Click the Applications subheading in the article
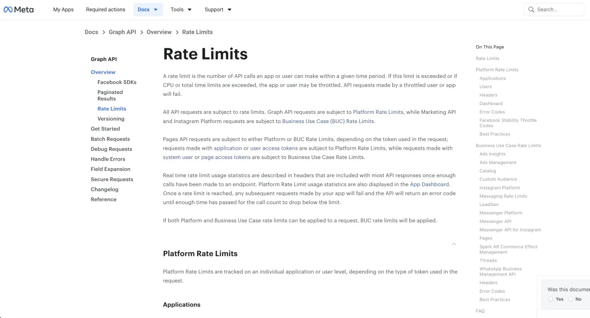Viewport: 590px width, 318px height. click(182, 305)
